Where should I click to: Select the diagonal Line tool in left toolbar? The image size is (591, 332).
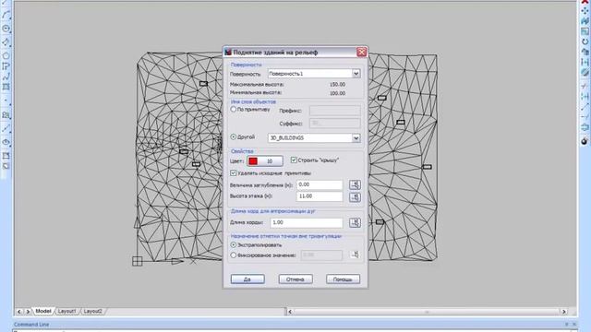[6, 129]
